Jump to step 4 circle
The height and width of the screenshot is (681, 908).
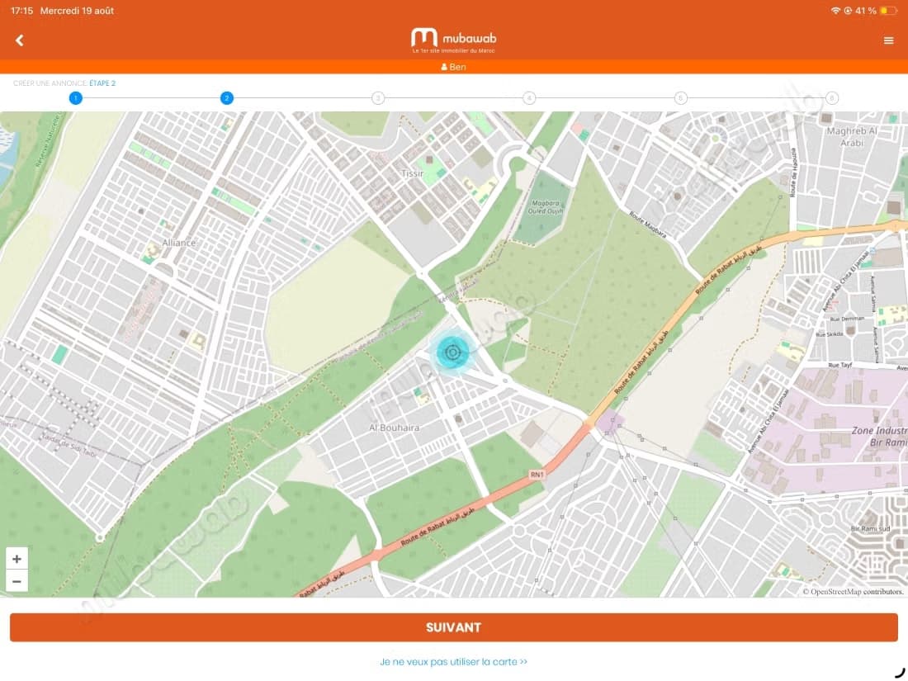point(528,98)
